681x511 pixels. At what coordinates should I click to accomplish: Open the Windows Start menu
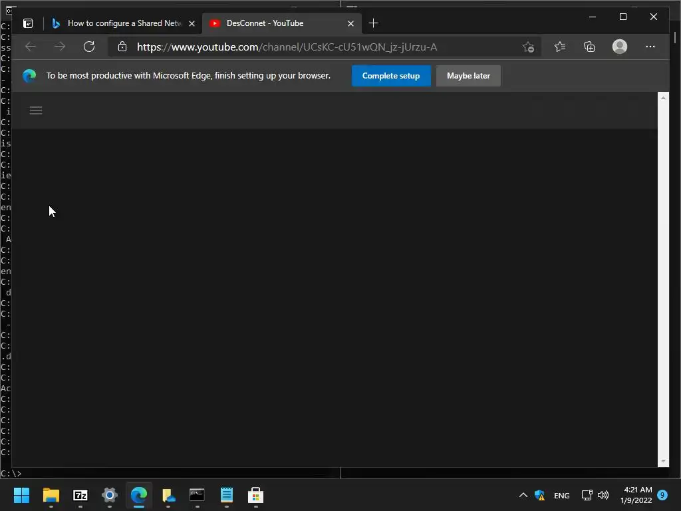click(21, 495)
